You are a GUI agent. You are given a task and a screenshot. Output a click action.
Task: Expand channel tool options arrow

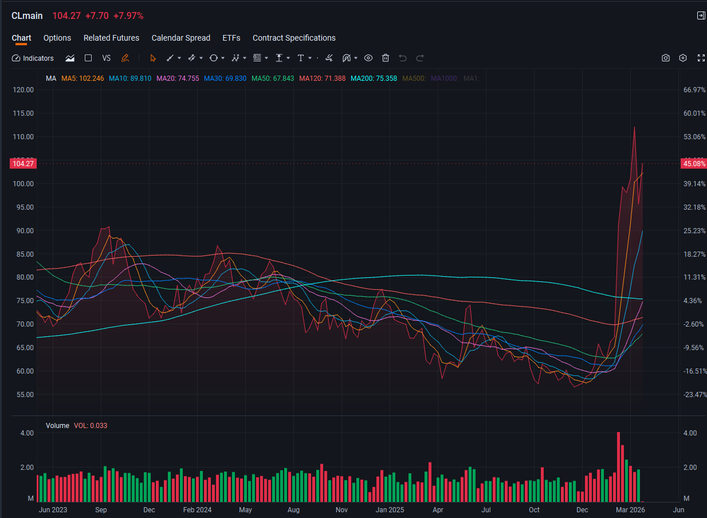click(x=201, y=58)
